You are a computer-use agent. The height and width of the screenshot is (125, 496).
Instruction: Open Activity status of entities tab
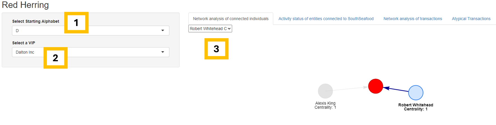pos(326,19)
